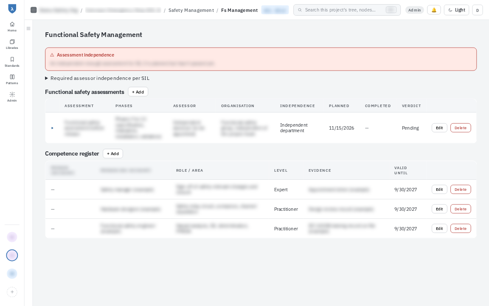The height and width of the screenshot is (306, 489).
Task: Navigate to Safety Management breadcrumb
Action: (x=191, y=10)
